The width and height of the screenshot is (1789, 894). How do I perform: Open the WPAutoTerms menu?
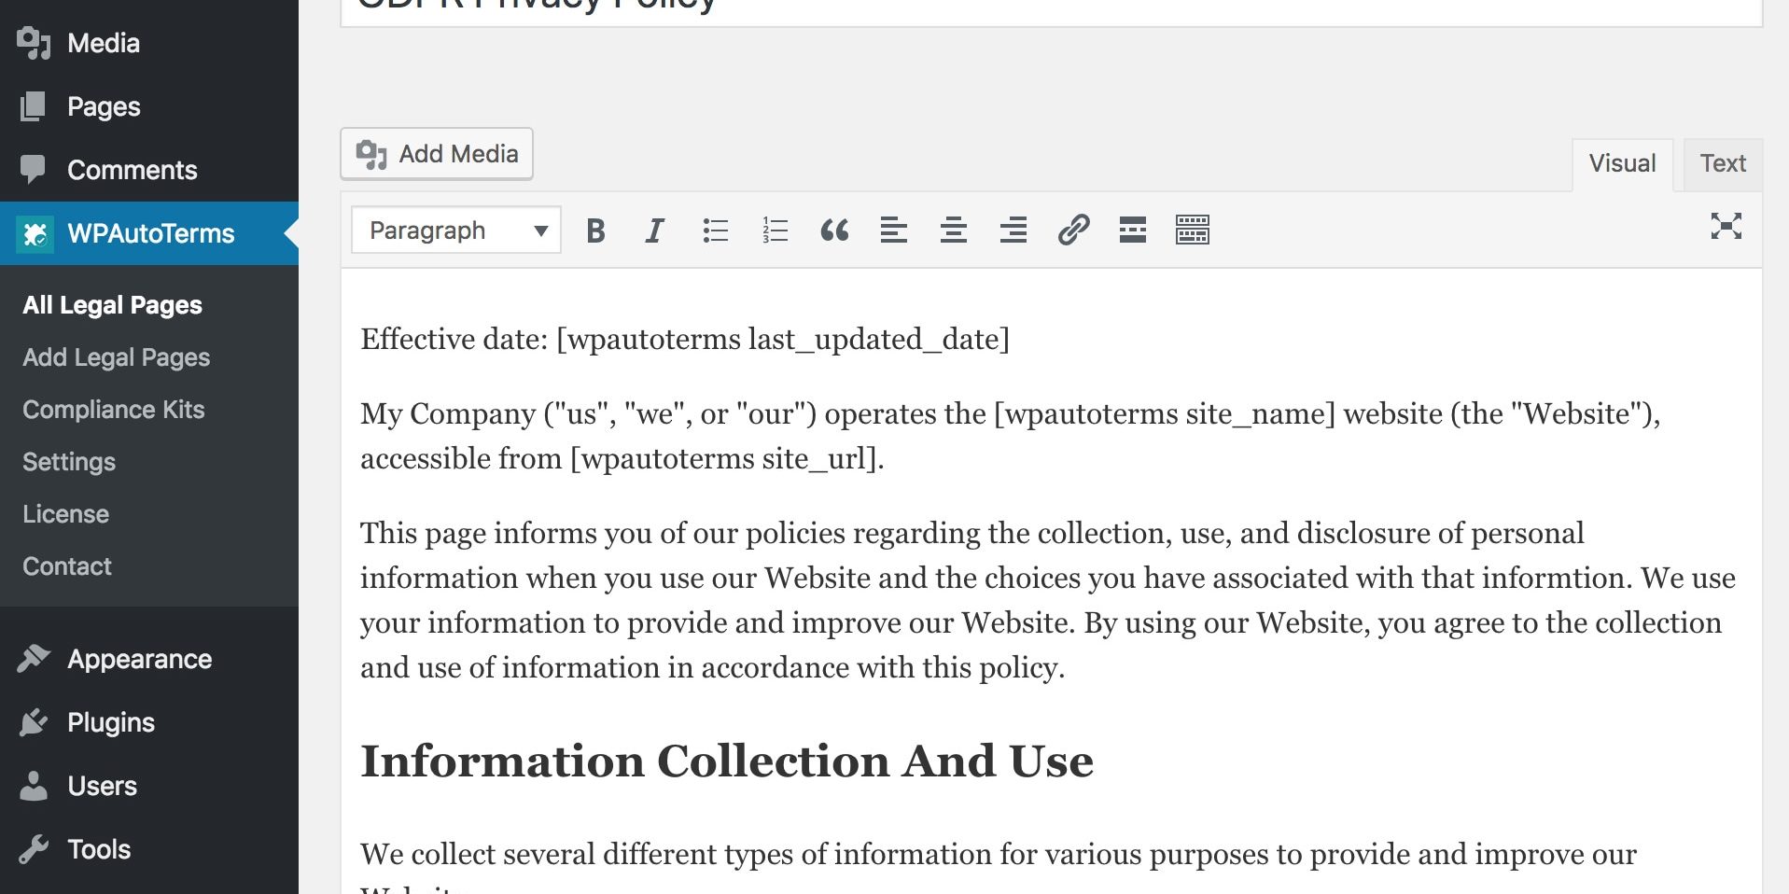[149, 233]
